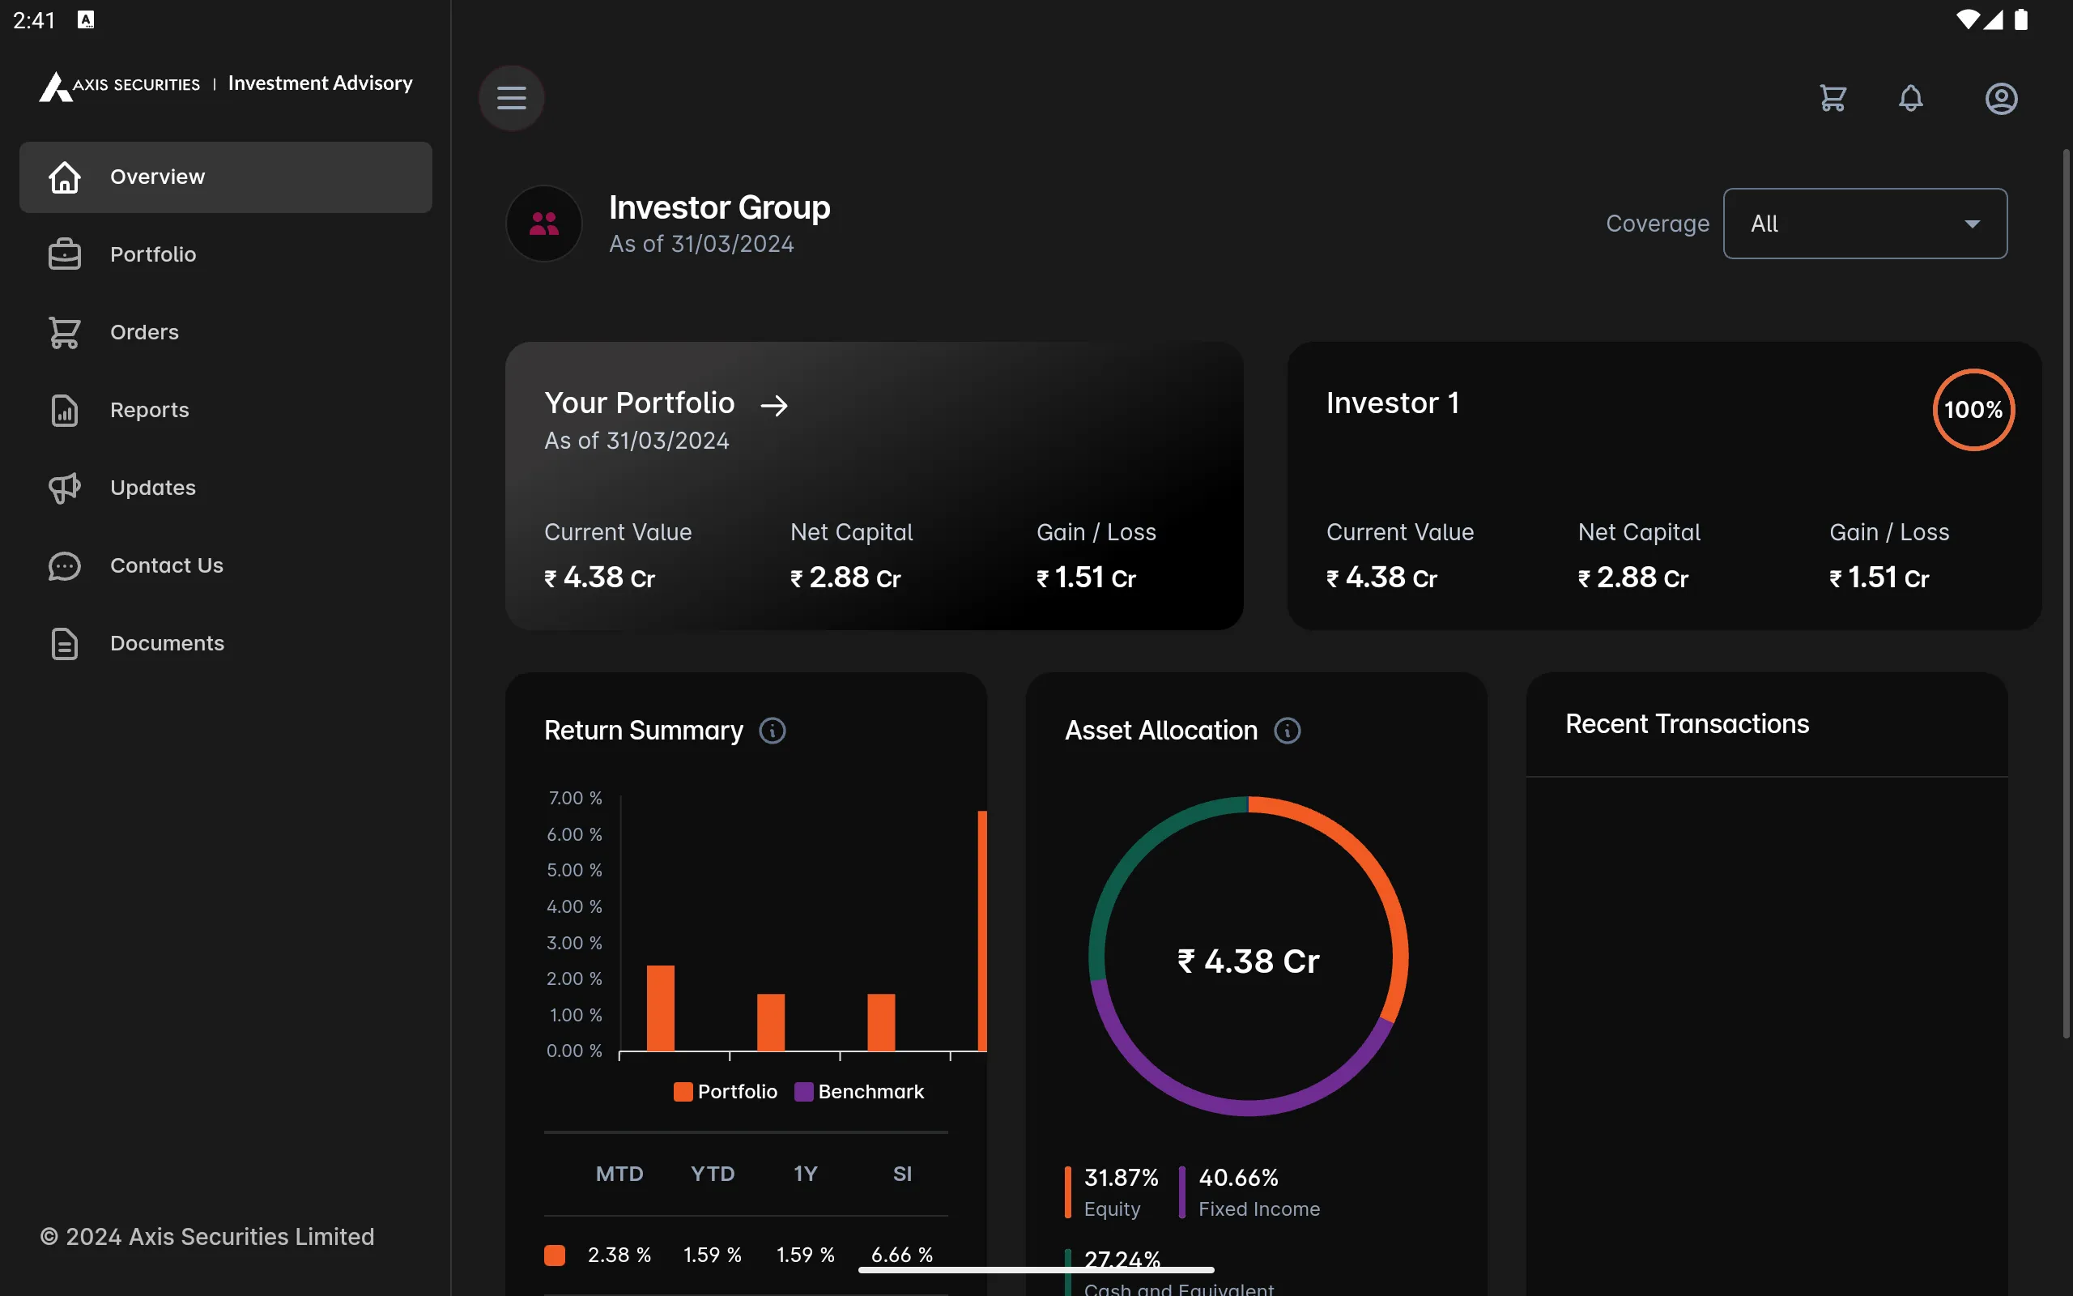Open the shopping cart icon in header
The height and width of the screenshot is (1296, 2073).
(x=1832, y=99)
